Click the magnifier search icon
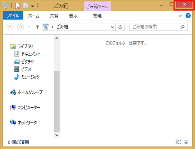This screenshot has height=149, width=195. tap(183, 27)
